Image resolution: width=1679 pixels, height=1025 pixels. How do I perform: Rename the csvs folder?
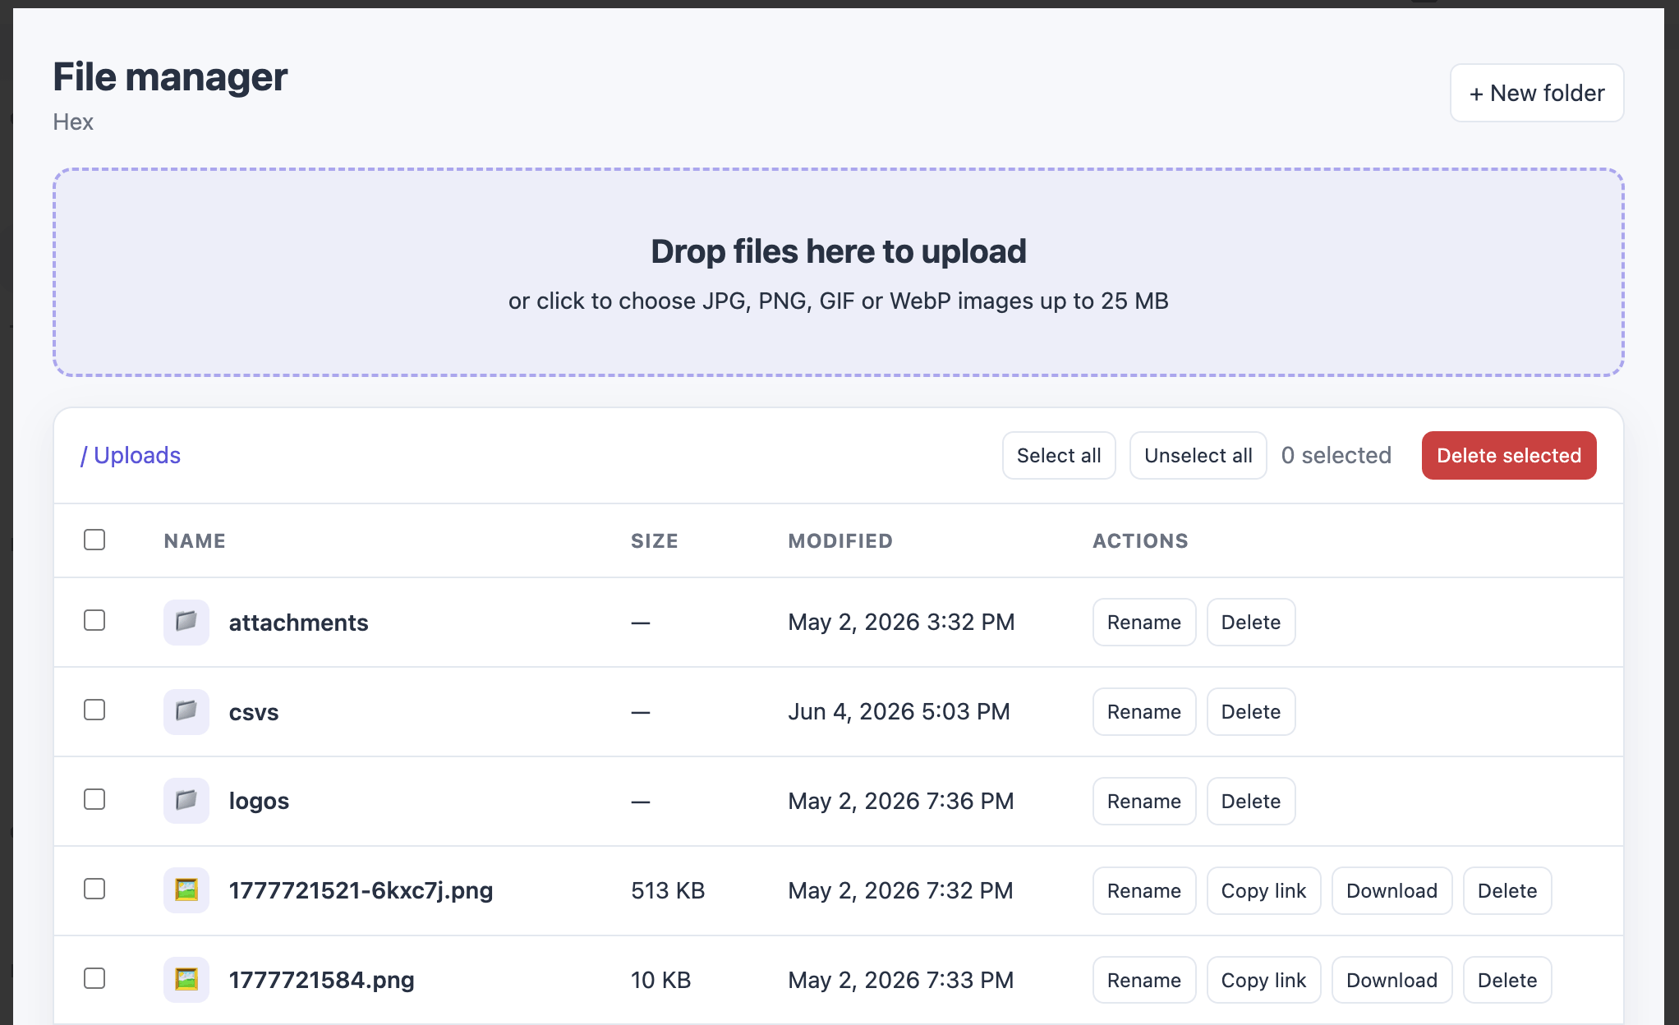[1144, 711]
